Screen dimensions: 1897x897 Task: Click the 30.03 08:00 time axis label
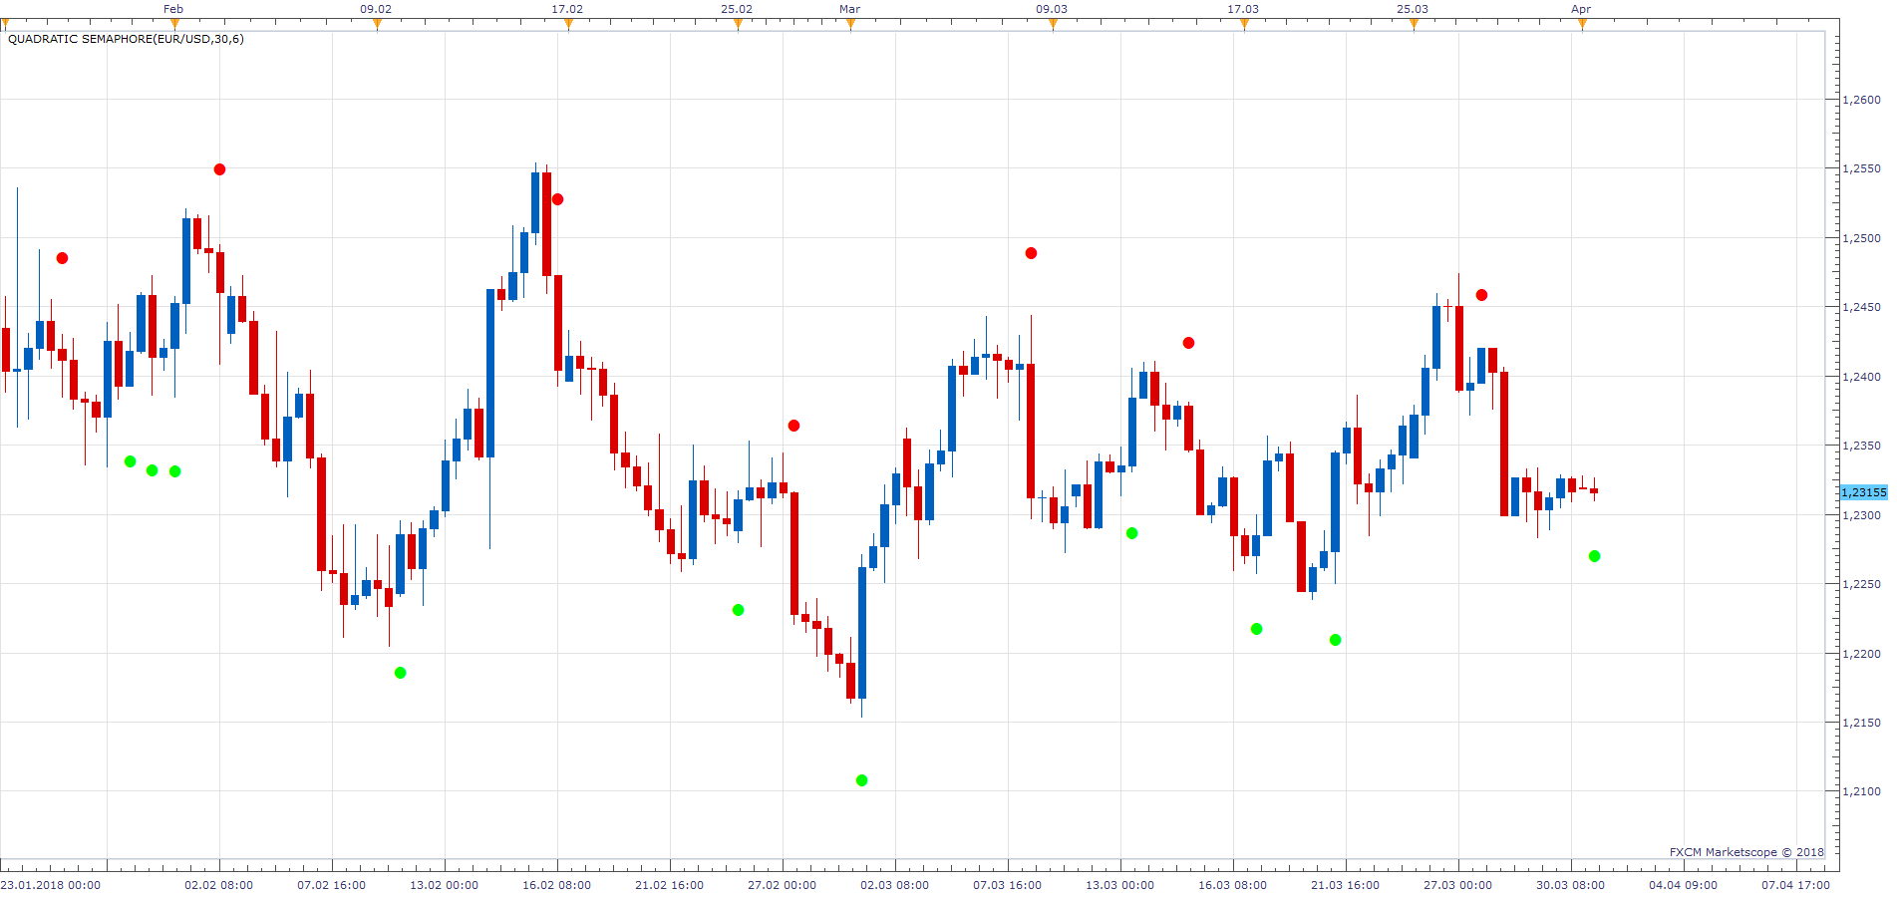coord(1571,885)
